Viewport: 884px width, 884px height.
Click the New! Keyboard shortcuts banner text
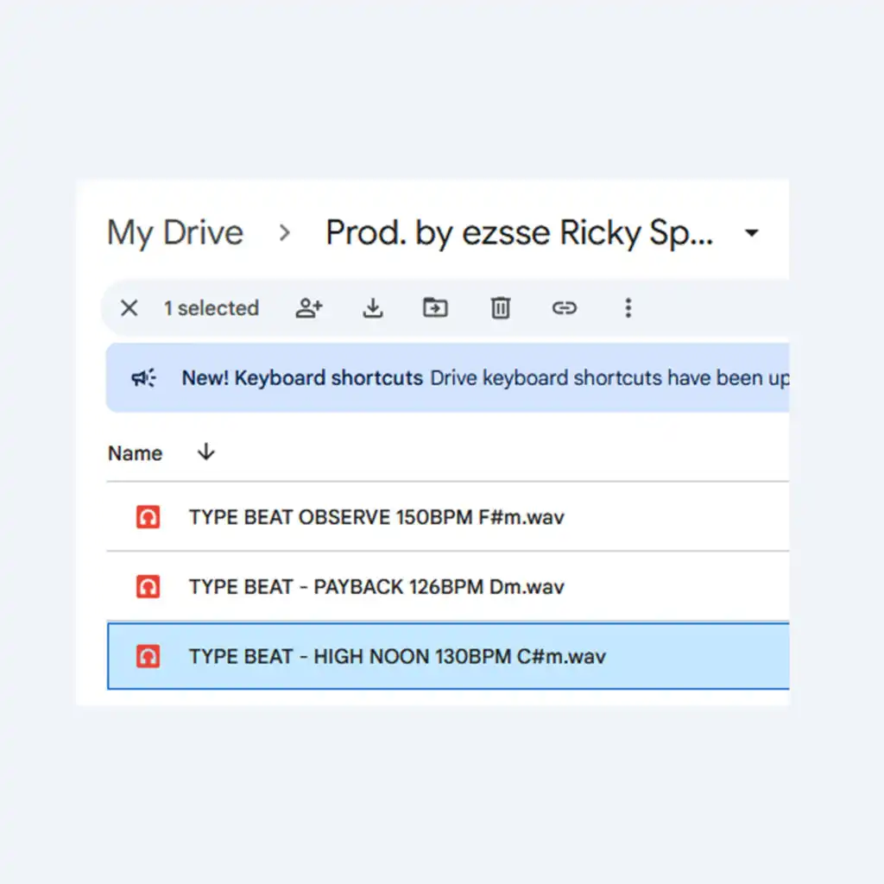click(x=302, y=378)
